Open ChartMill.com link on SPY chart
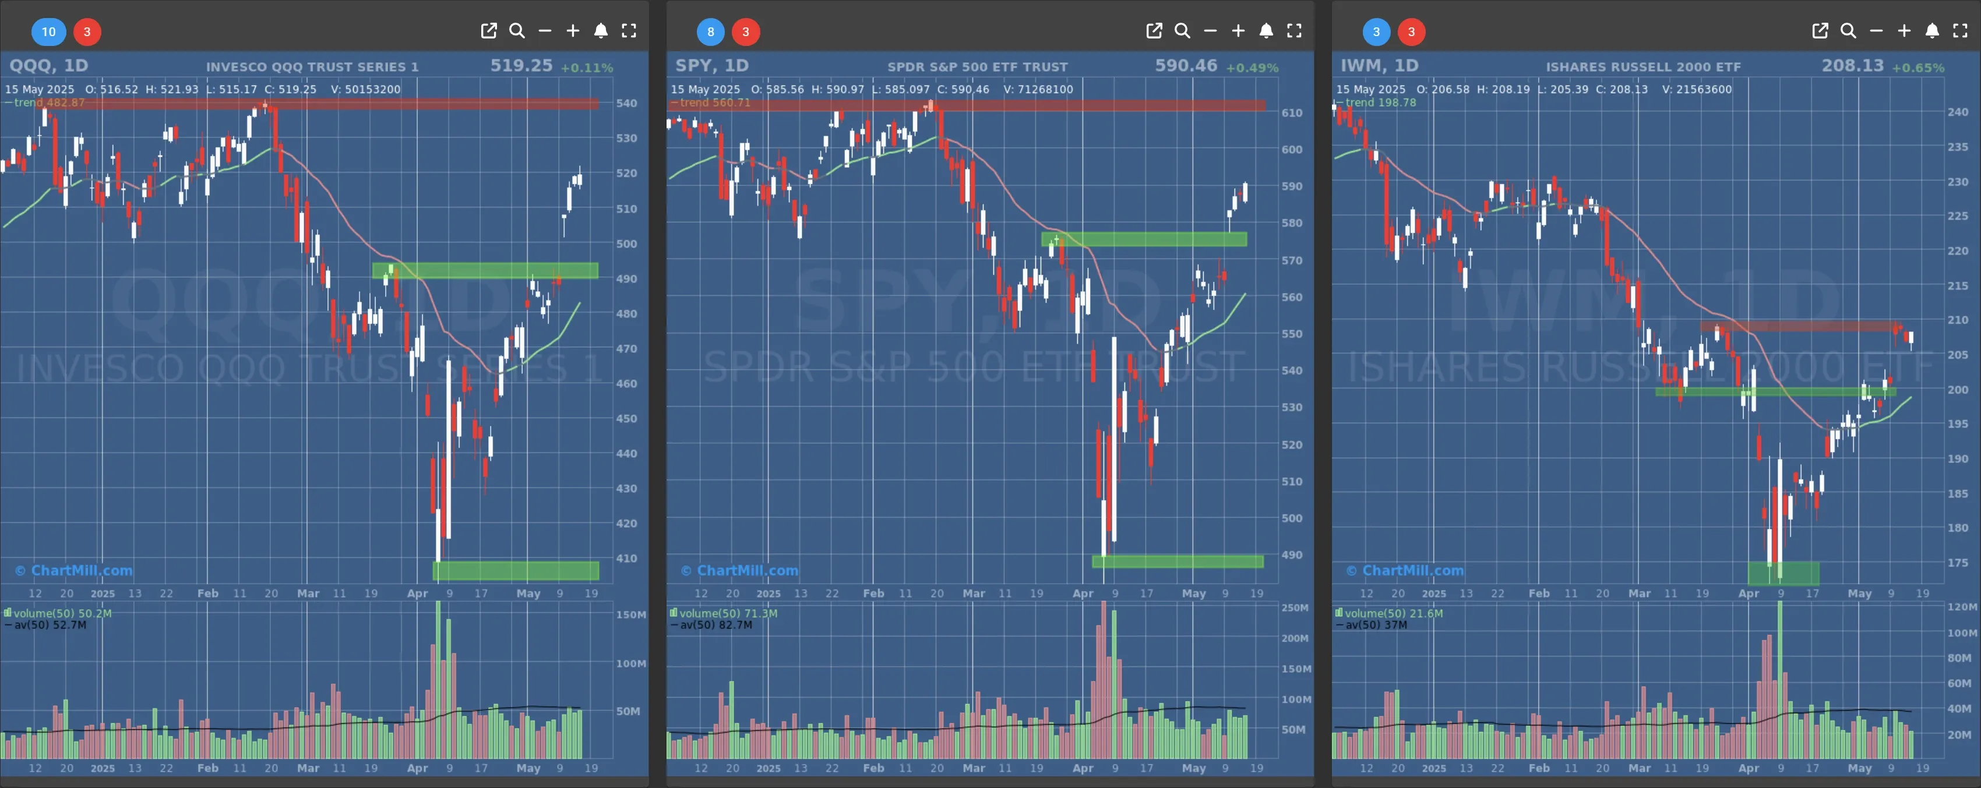This screenshot has width=1981, height=788. 740,570
